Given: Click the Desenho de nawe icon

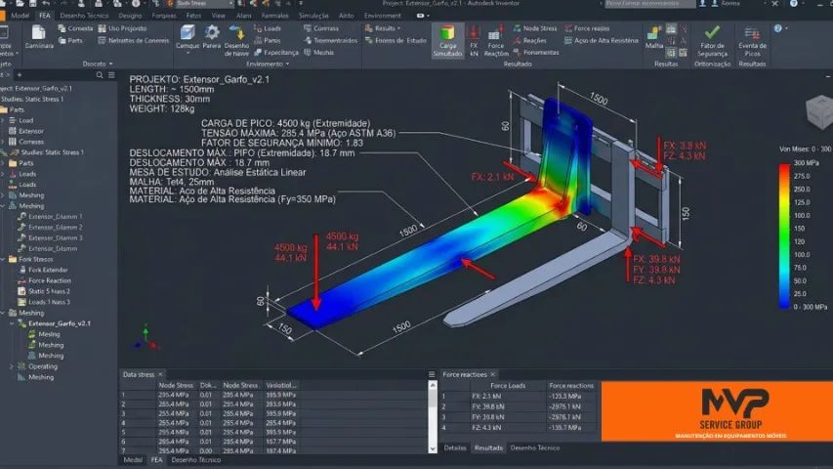Looking at the screenshot, I should pos(236,33).
